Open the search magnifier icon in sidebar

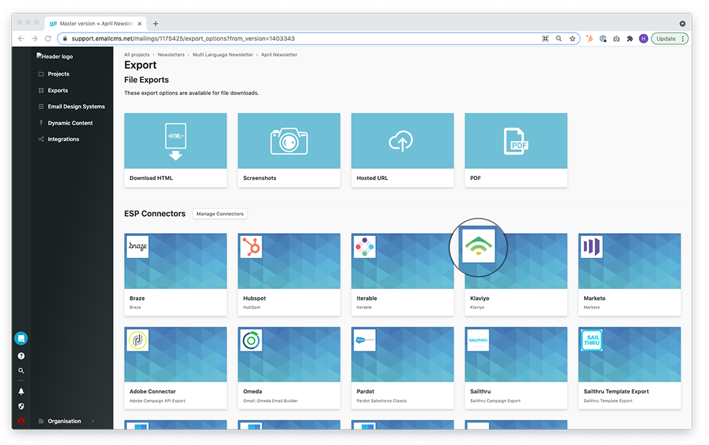(x=21, y=371)
